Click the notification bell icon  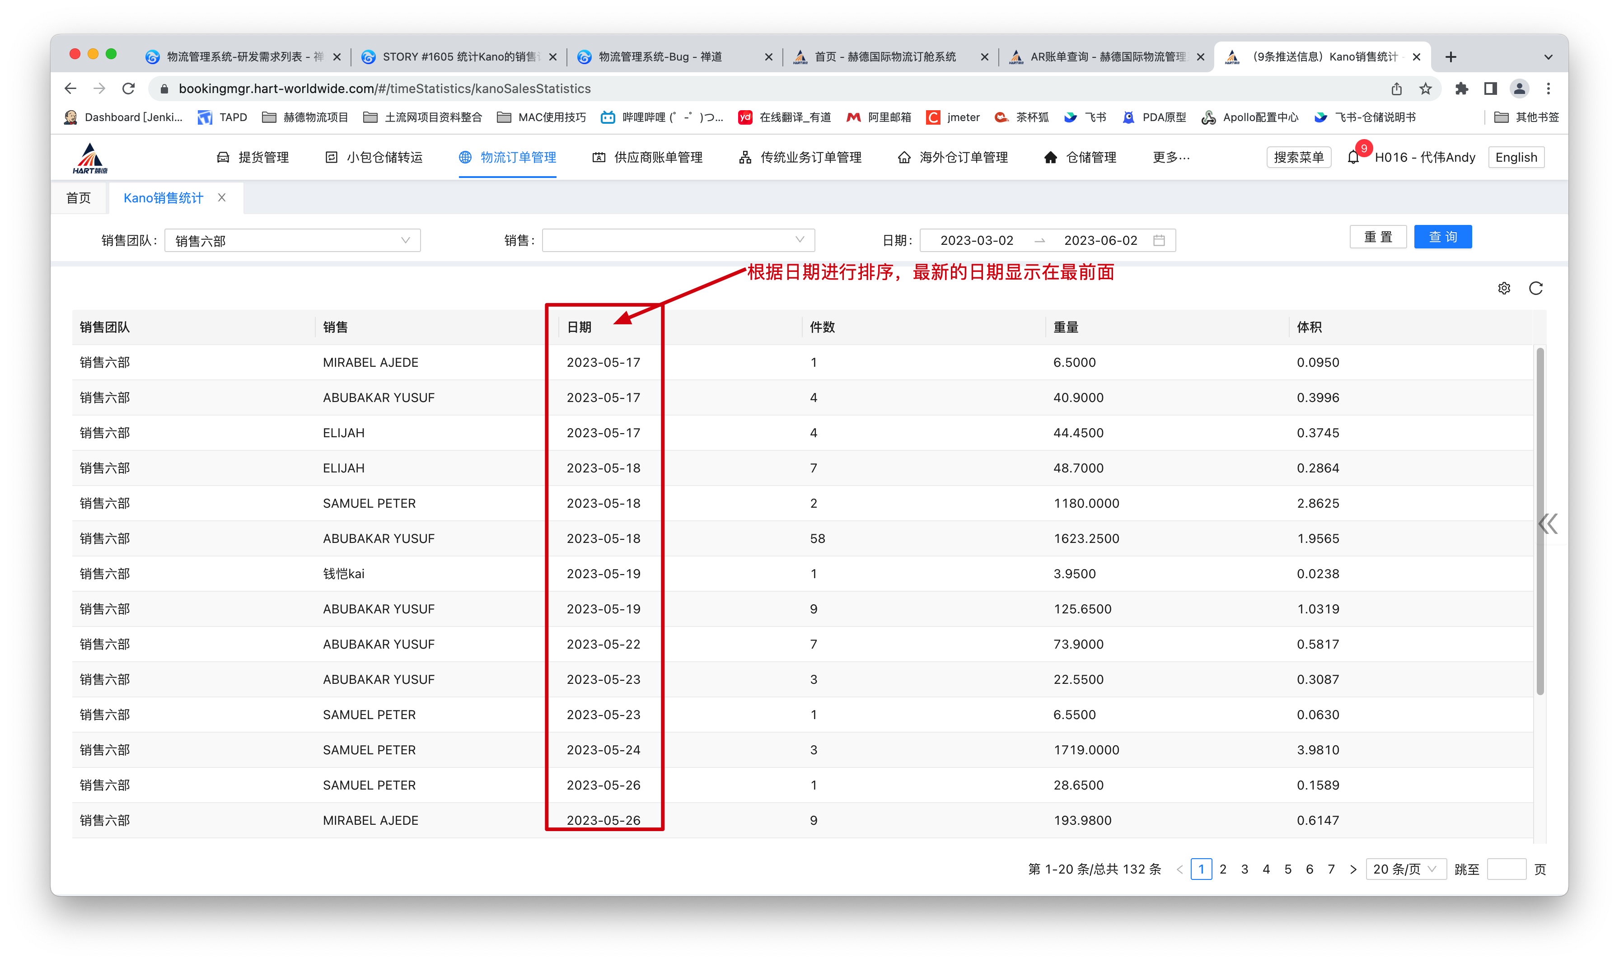coord(1353,158)
